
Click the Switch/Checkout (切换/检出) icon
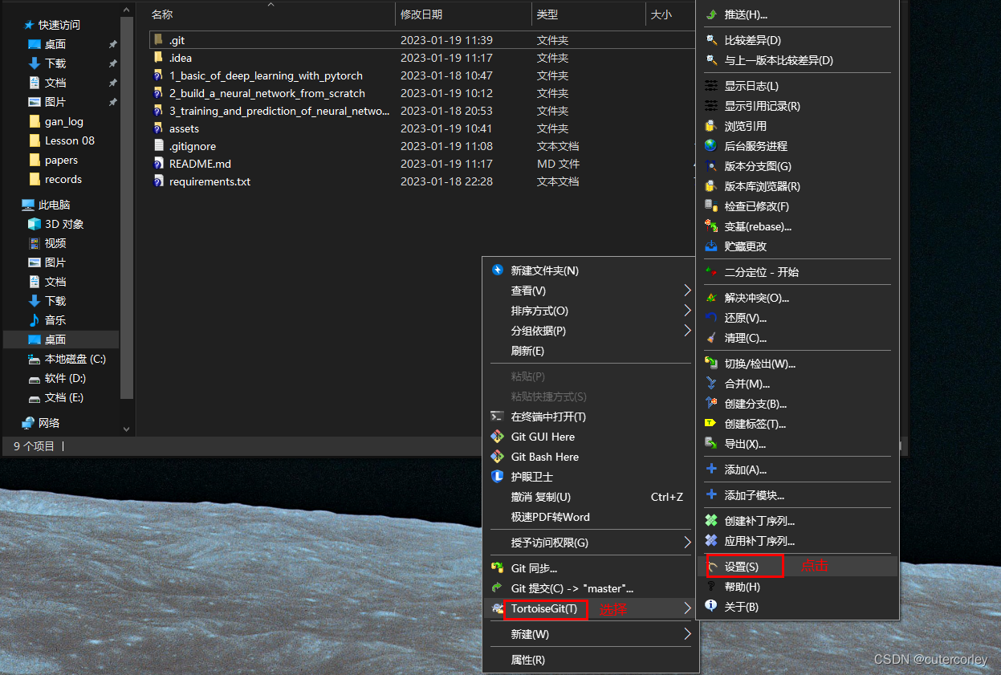pos(711,364)
